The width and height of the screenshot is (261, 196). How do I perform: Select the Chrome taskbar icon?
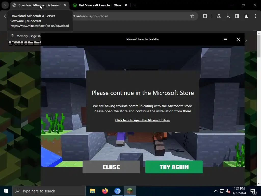pos(117,191)
